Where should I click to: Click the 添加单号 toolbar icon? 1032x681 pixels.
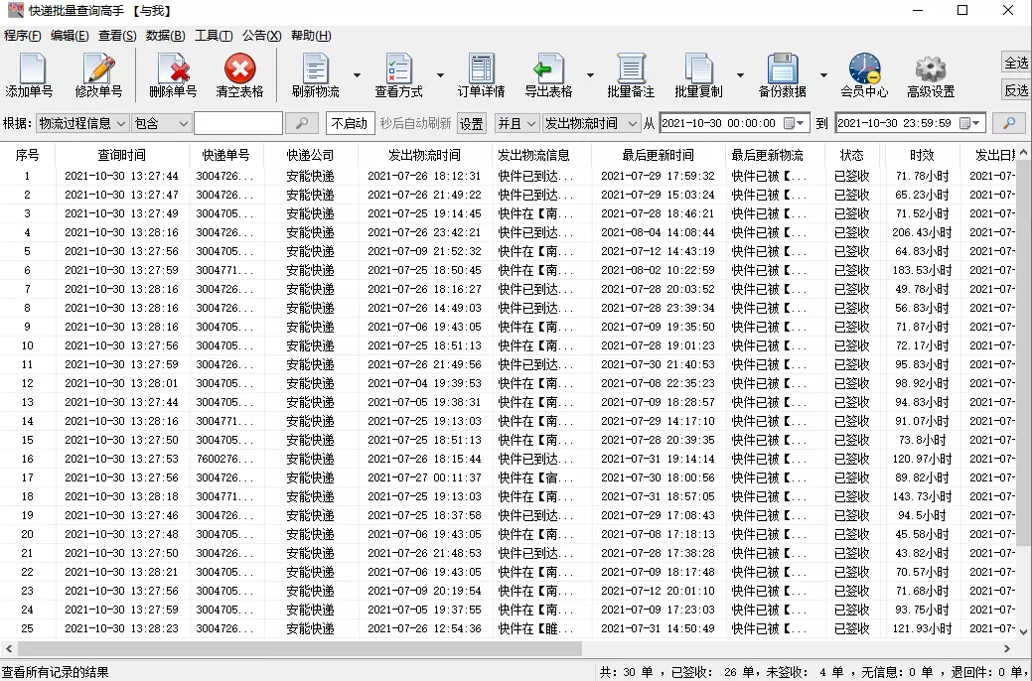click(x=32, y=68)
